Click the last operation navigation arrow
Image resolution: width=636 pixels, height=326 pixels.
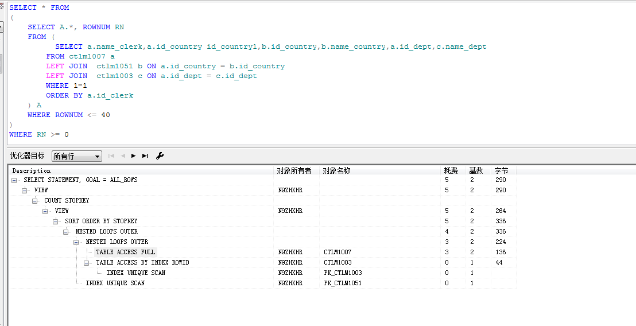[145, 156]
